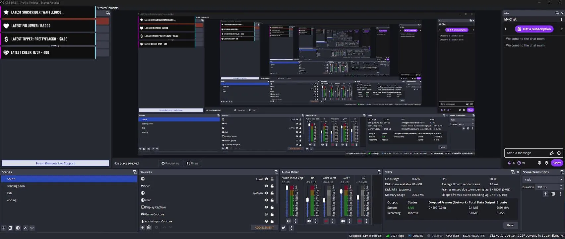The height and width of the screenshot is (239, 565).
Task: Toggle visibility of Audio Input Capture source
Action: [x=266, y=221]
